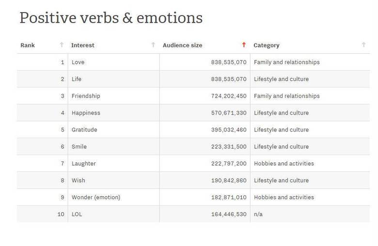Click the Category column sort arrow
378x246 pixels.
[x=363, y=45]
